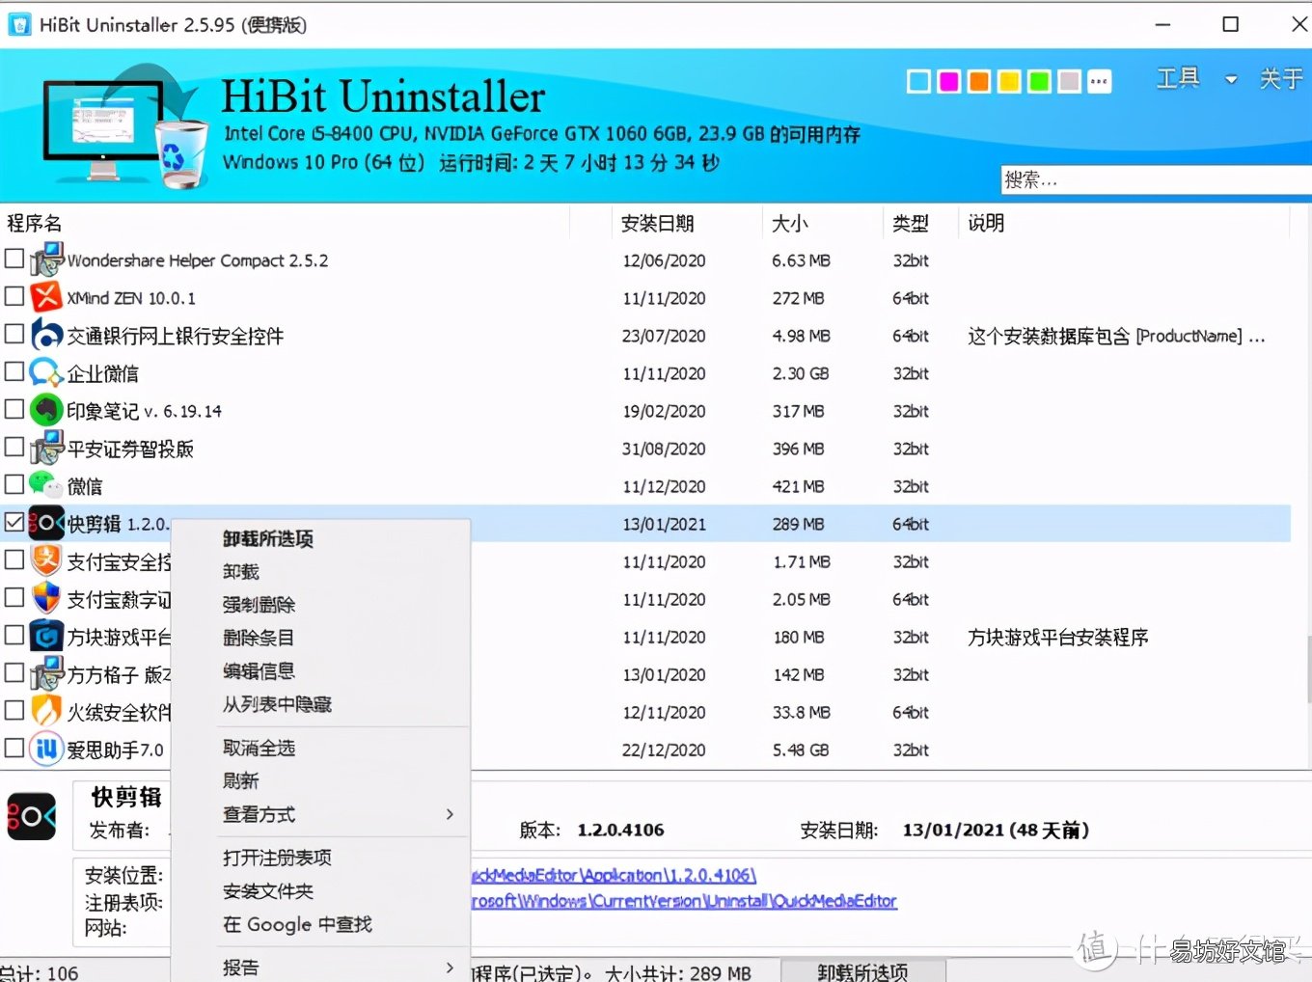
Task: Click the 支付宝安全控件 shield icon
Action: click(46, 560)
